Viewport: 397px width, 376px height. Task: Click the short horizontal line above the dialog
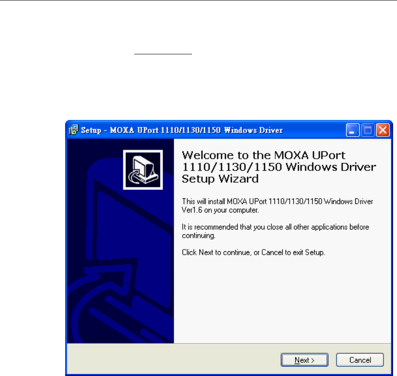point(163,54)
